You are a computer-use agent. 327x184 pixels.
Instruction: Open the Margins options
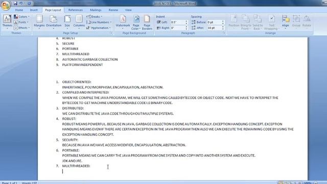click(39, 21)
